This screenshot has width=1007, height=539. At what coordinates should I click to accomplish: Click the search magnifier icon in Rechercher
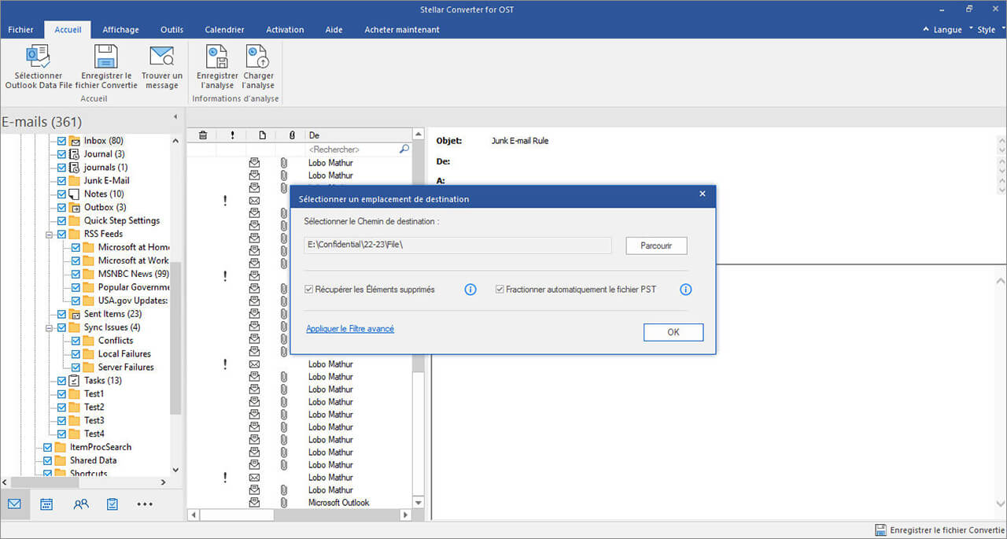point(404,149)
